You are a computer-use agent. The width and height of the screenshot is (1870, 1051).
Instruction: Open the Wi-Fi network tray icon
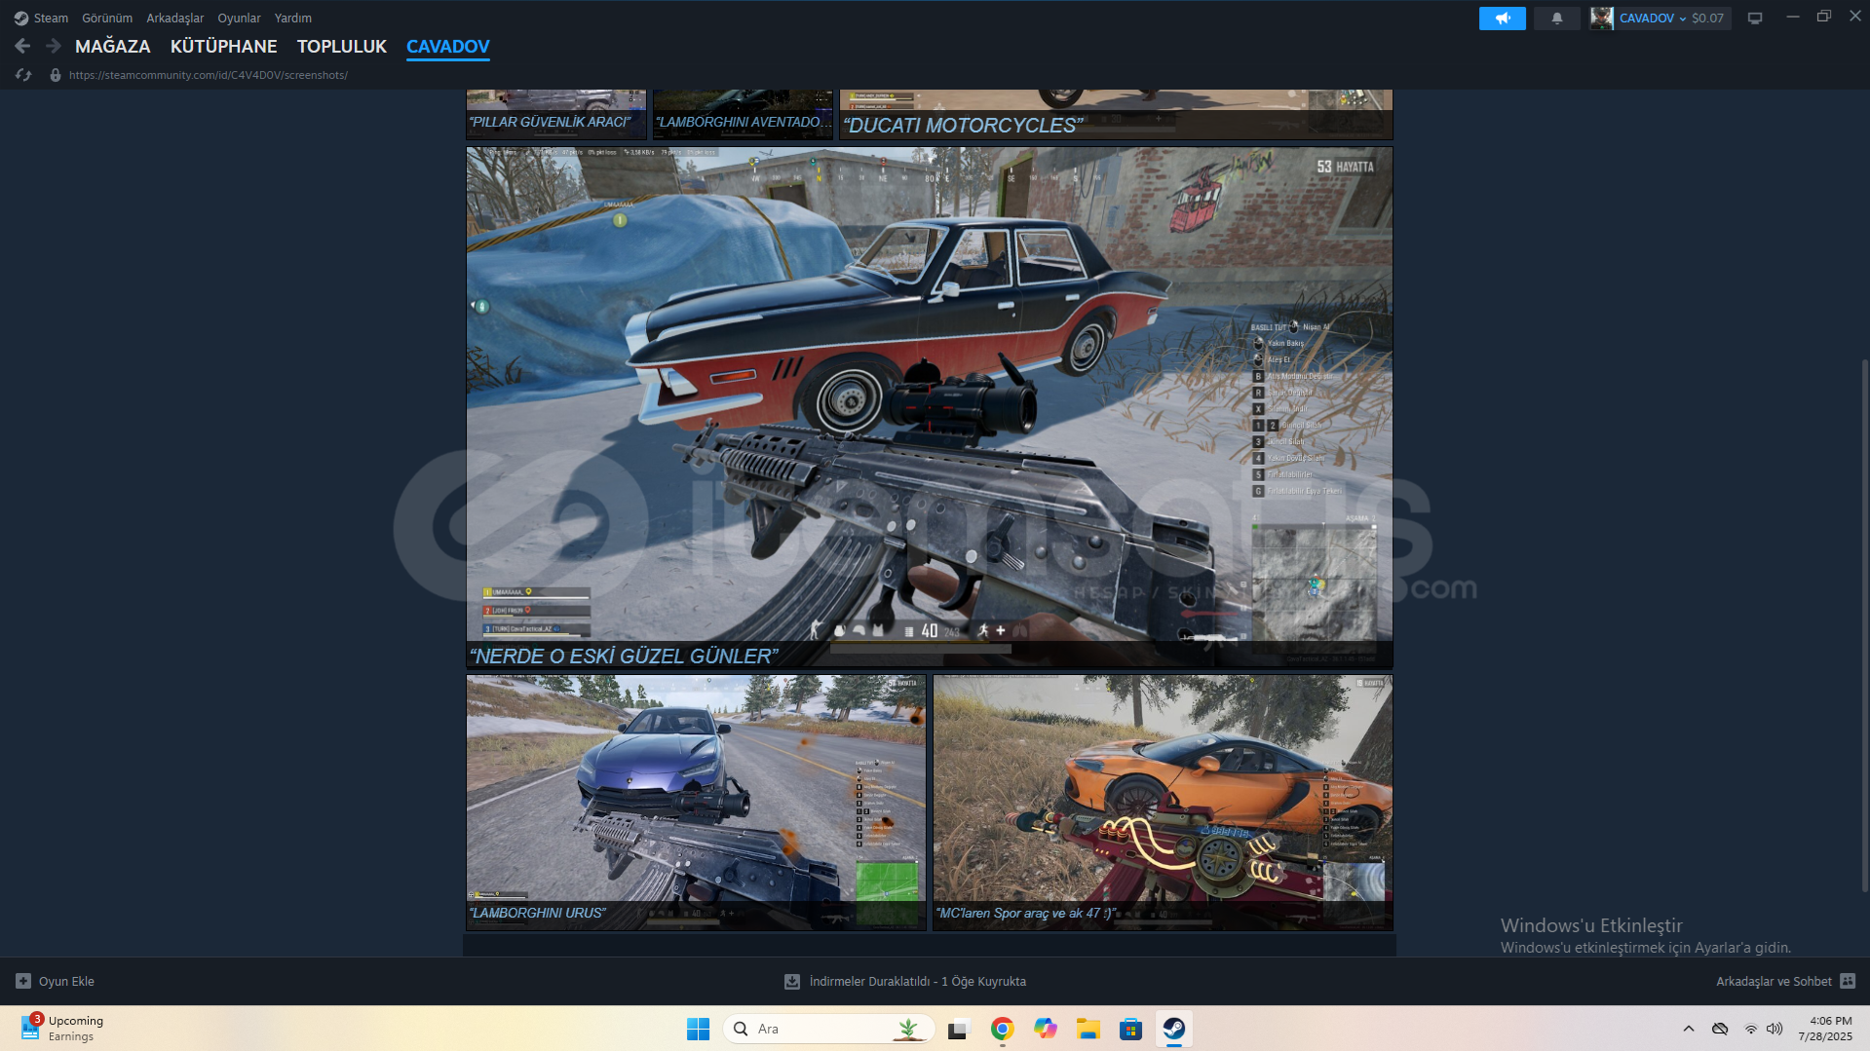click(x=1751, y=1029)
